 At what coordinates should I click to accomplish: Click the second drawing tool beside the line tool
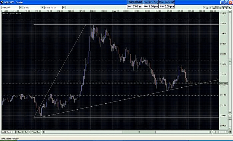click(x=207, y=8)
